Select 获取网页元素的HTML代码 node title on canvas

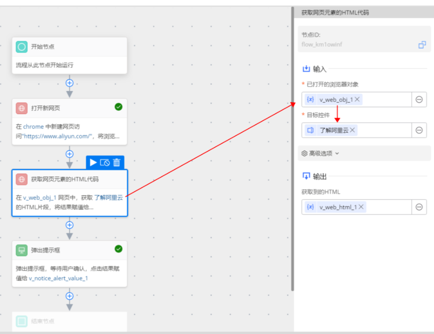65,179
